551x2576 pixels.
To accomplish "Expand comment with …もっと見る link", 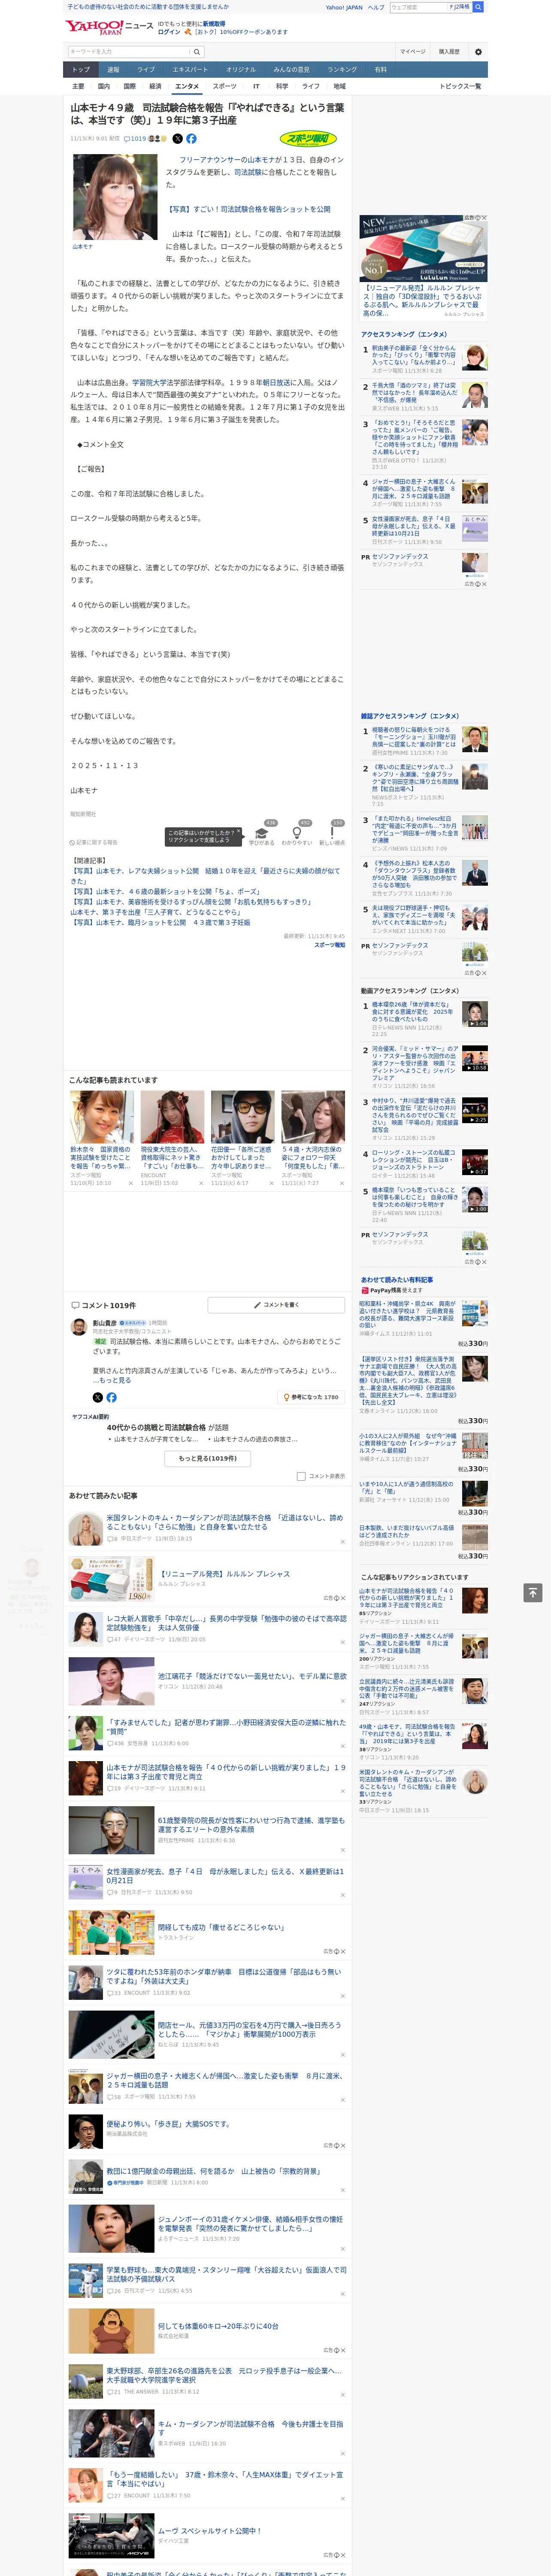I will pos(112,1380).
